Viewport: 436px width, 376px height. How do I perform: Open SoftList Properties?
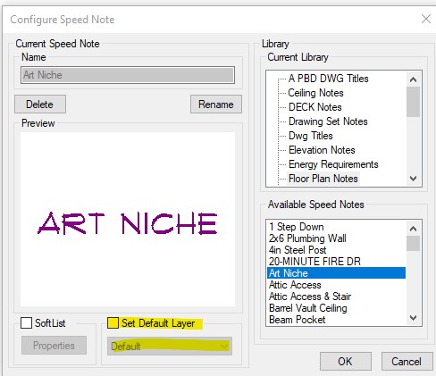point(54,346)
